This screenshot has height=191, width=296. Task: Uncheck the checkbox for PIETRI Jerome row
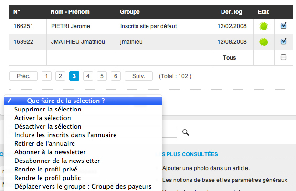tap(284, 26)
